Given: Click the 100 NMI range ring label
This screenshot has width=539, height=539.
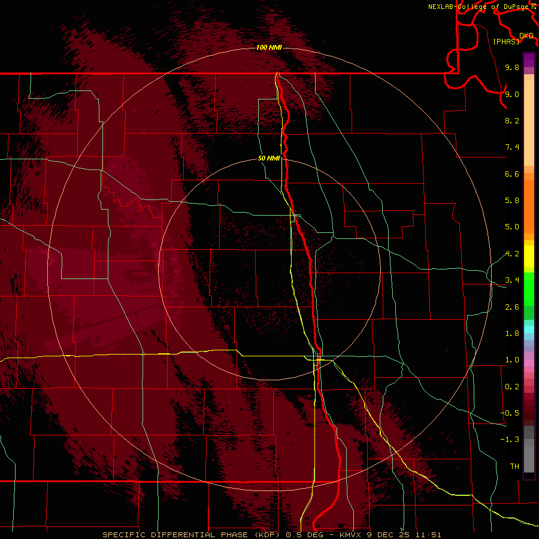Looking at the screenshot, I should click(x=269, y=47).
